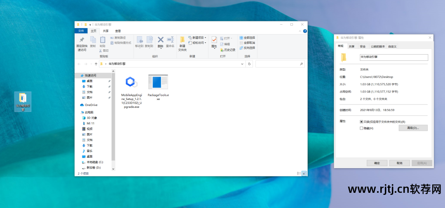Image resolution: width=445 pixels, height=208 pixels.
Task: Click Invert selection (反向选择)
Action: click(247, 48)
